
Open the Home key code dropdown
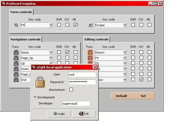51,52
